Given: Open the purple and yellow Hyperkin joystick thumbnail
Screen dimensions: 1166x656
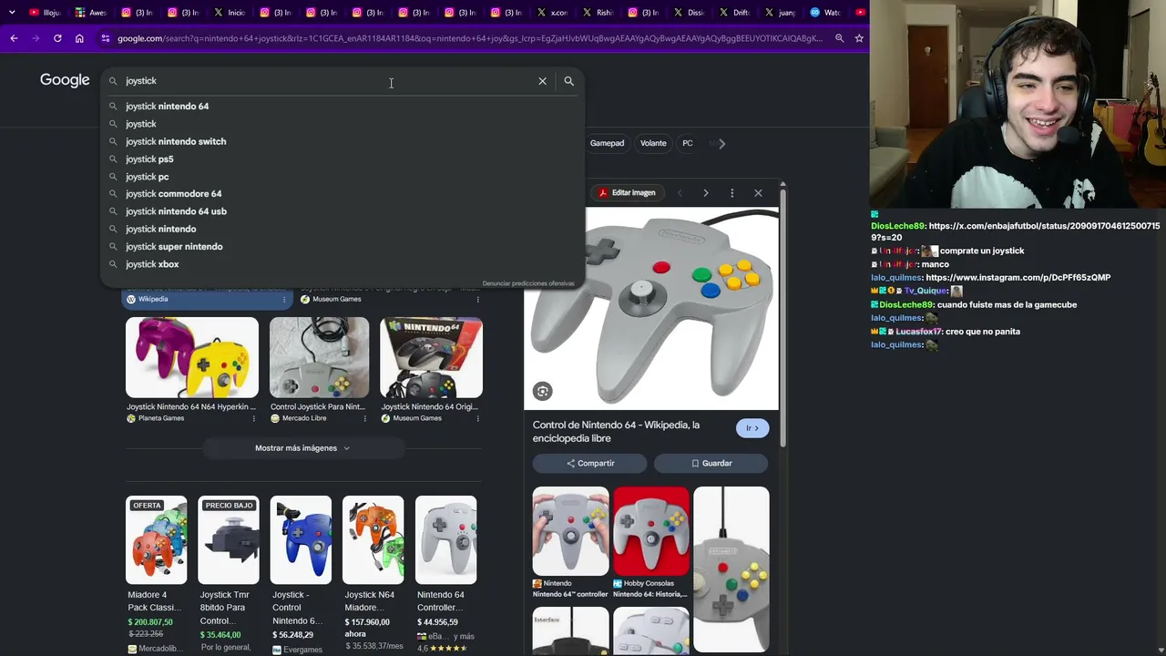Looking at the screenshot, I should pos(192,357).
